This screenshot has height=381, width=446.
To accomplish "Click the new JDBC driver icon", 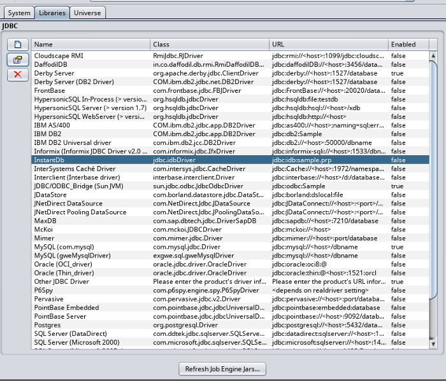I will point(17,45).
